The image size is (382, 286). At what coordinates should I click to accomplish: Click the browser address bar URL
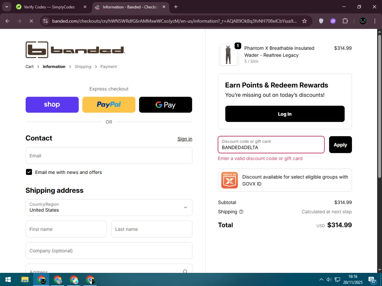(174, 21)
